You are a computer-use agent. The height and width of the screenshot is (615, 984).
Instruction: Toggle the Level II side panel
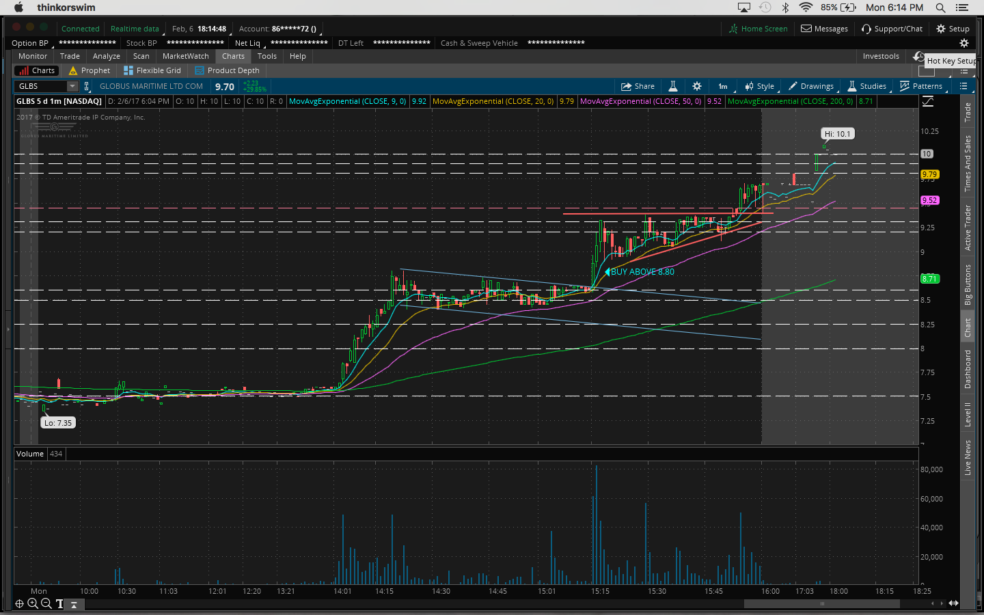point(968,414)
